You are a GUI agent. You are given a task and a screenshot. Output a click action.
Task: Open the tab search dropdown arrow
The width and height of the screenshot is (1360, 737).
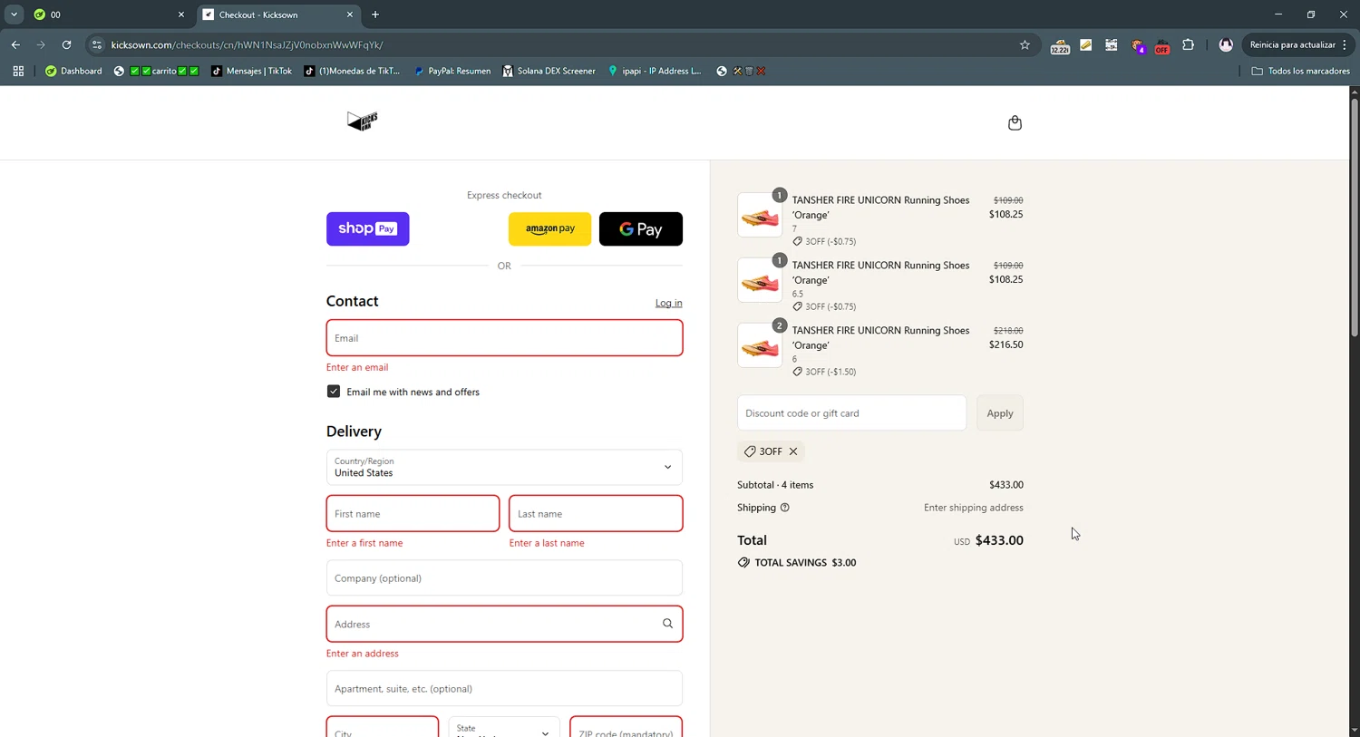14,15
